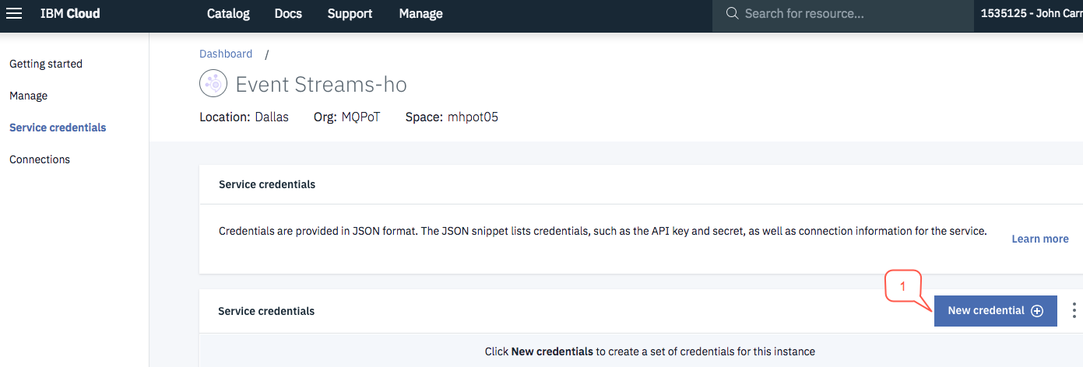This screenshot has height=367, width=1083.
Task: Select Manage in the left sidebar
Action: pos(28,96)
